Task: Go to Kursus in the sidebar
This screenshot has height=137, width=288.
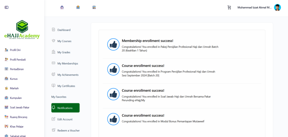Action: (x=13, y=79)
